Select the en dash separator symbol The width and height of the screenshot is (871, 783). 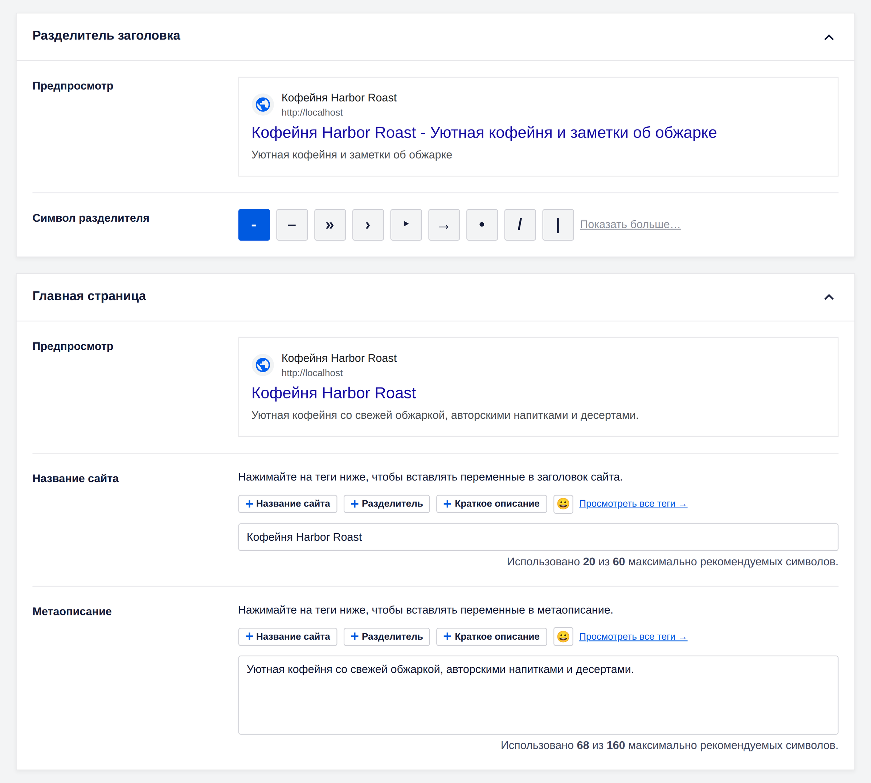292,225
